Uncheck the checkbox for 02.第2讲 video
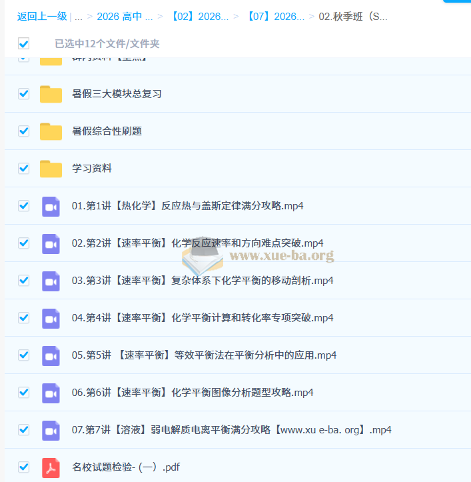This screenshot has height=482, width=471. coord(24,243)
